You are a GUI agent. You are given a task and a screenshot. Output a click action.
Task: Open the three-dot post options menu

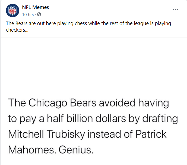(x=176, y=10)
